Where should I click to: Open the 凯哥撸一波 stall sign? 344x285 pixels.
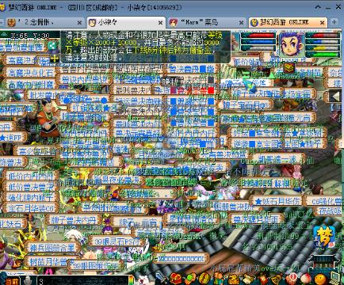pyautogui.click(x=277, y=159)
